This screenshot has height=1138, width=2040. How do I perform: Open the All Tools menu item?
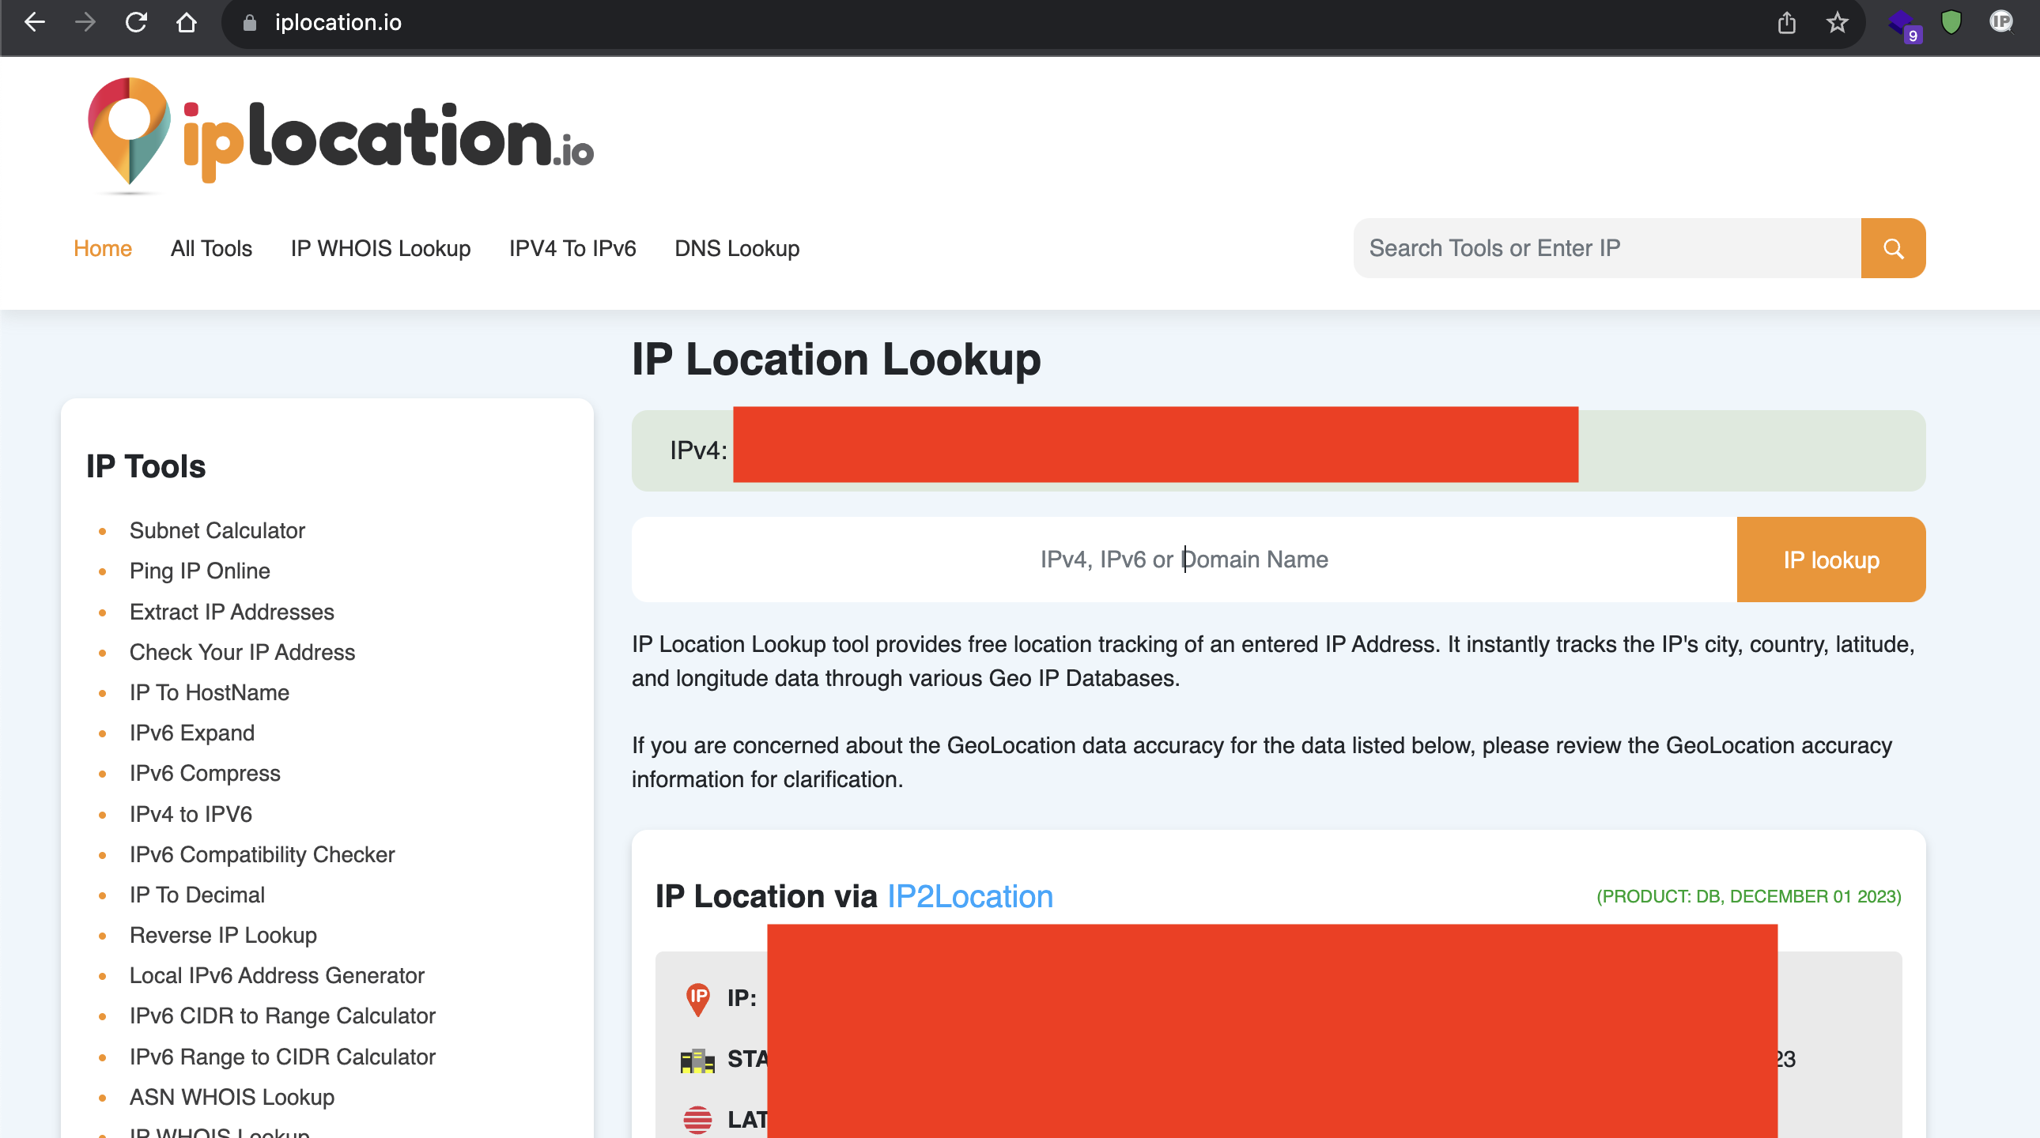211,248
